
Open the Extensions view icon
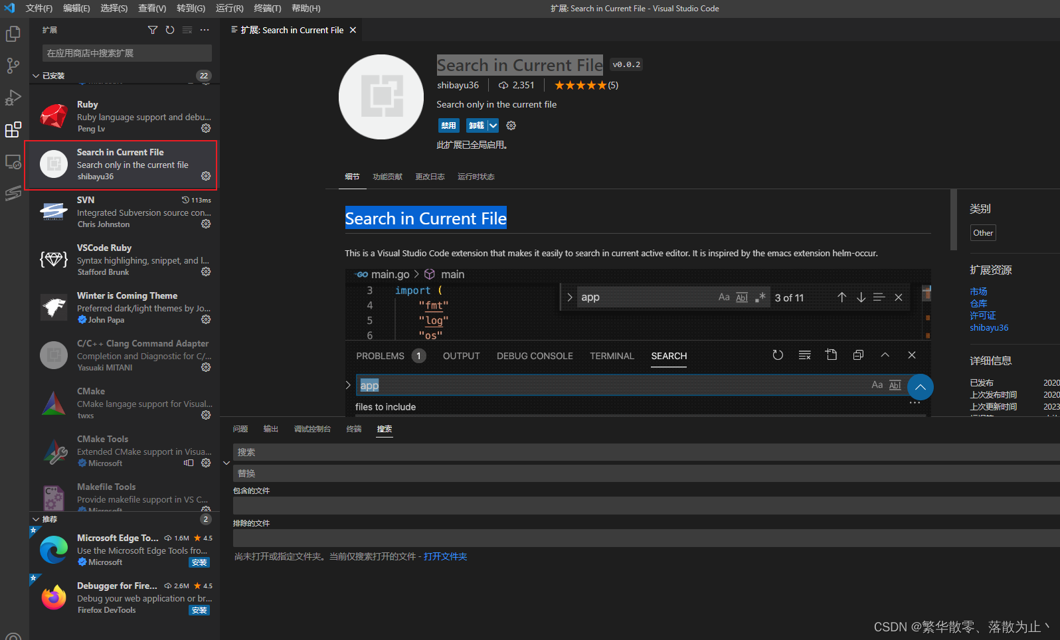coord(13,129)
